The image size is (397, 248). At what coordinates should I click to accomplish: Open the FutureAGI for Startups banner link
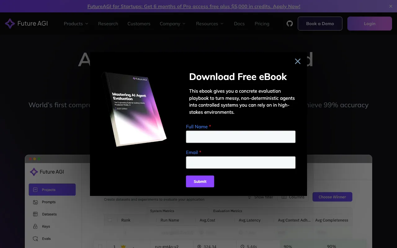click(194, 6)
